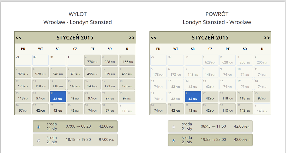Select February 1 at 118 PLN departure
The width and height of the screenshot is (286, 153).
127,109
